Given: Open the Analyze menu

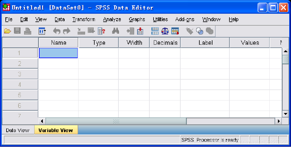Looking at the screenshot, I should [x=112, y=19].
